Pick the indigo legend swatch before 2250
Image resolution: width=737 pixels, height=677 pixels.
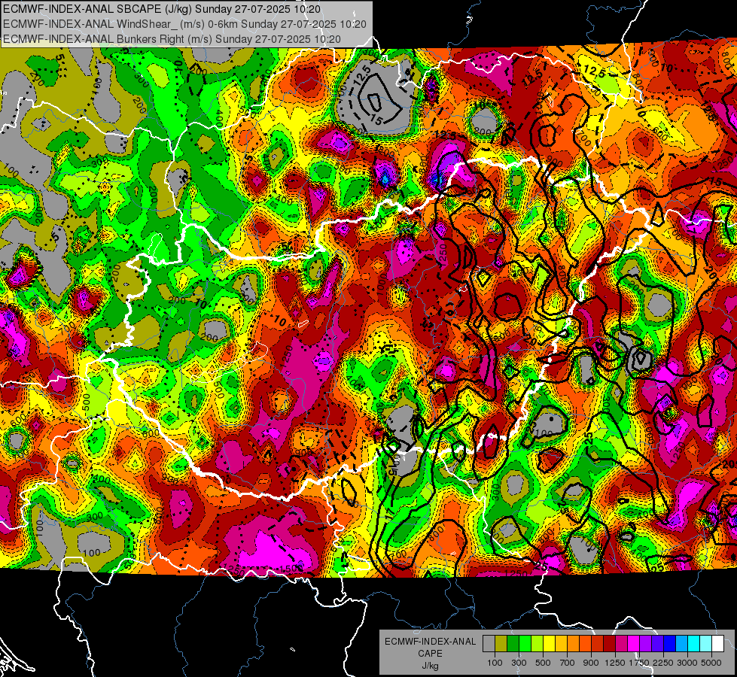[657, 644]
